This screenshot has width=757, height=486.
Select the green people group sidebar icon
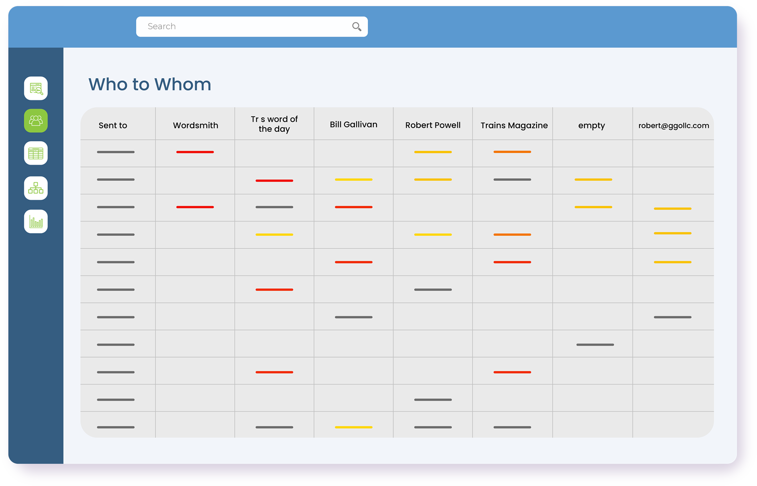pyautogui.click(x=36, y=121)
